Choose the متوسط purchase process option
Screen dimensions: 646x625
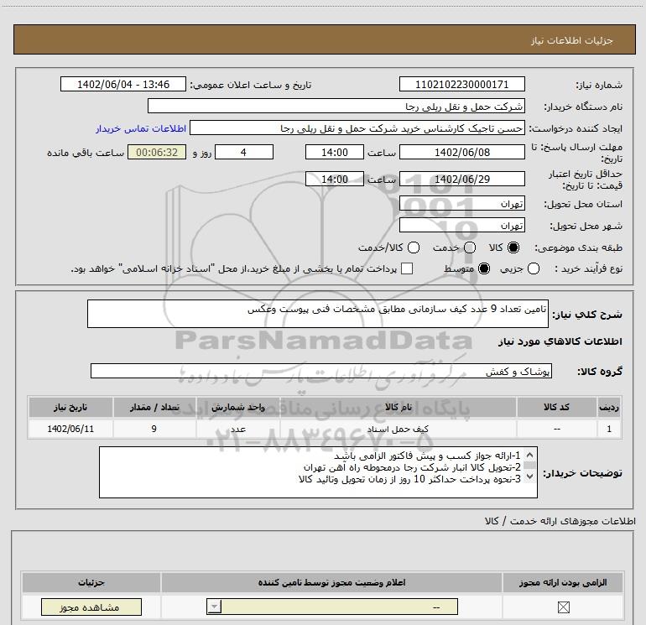tap(484, 268)
